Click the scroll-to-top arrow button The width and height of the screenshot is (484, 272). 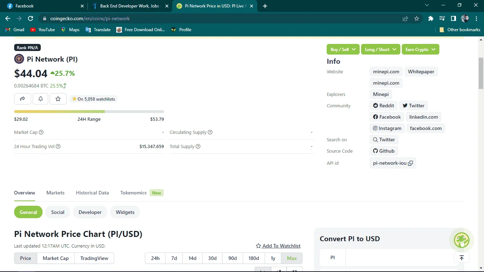462,257
